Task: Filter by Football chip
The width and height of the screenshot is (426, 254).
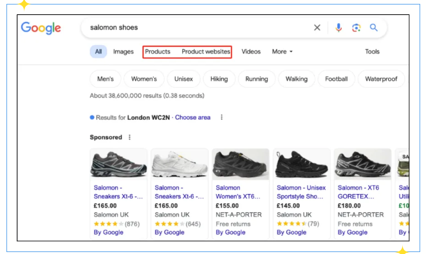Action: [337, 79]
